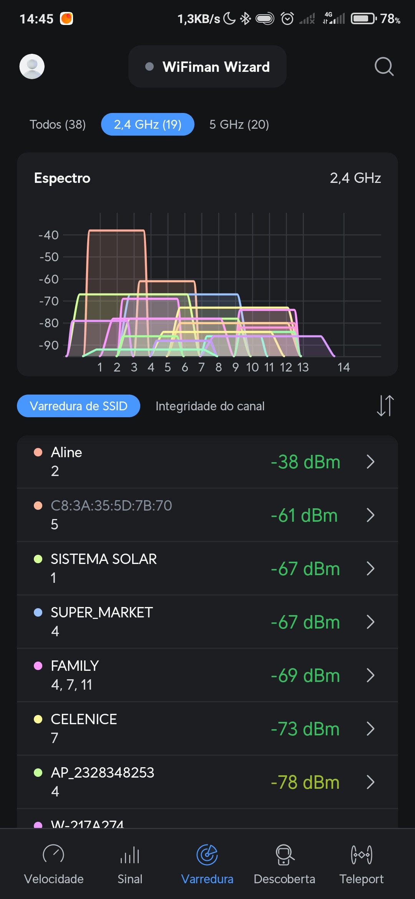Tap the WiFiman Wizard button
This screenshot has width=415, height=899.
point(207,67)
